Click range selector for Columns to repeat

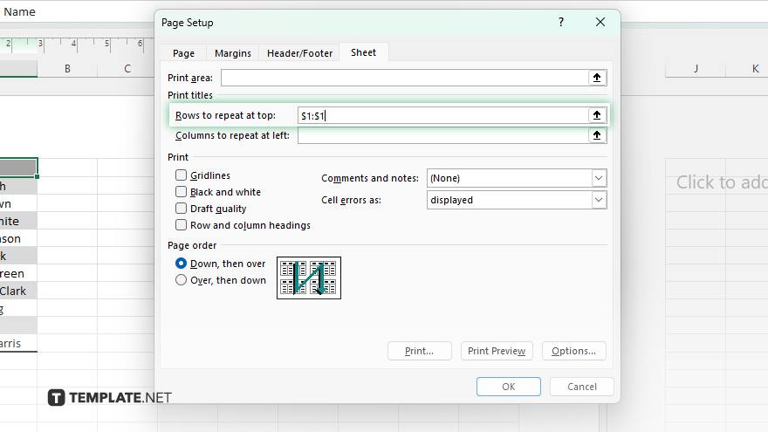597,135
